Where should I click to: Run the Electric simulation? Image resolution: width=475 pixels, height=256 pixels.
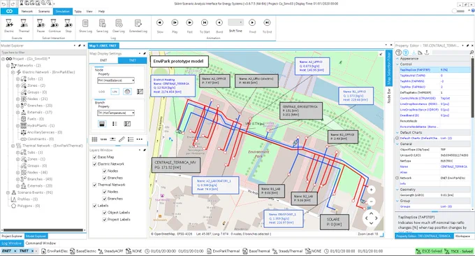point(9,25)
